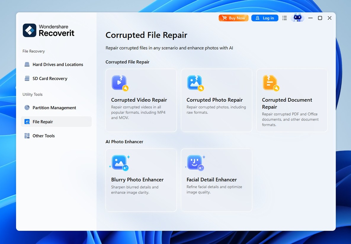Click the shopping cart icon in Buy Now

pos(224,18)
